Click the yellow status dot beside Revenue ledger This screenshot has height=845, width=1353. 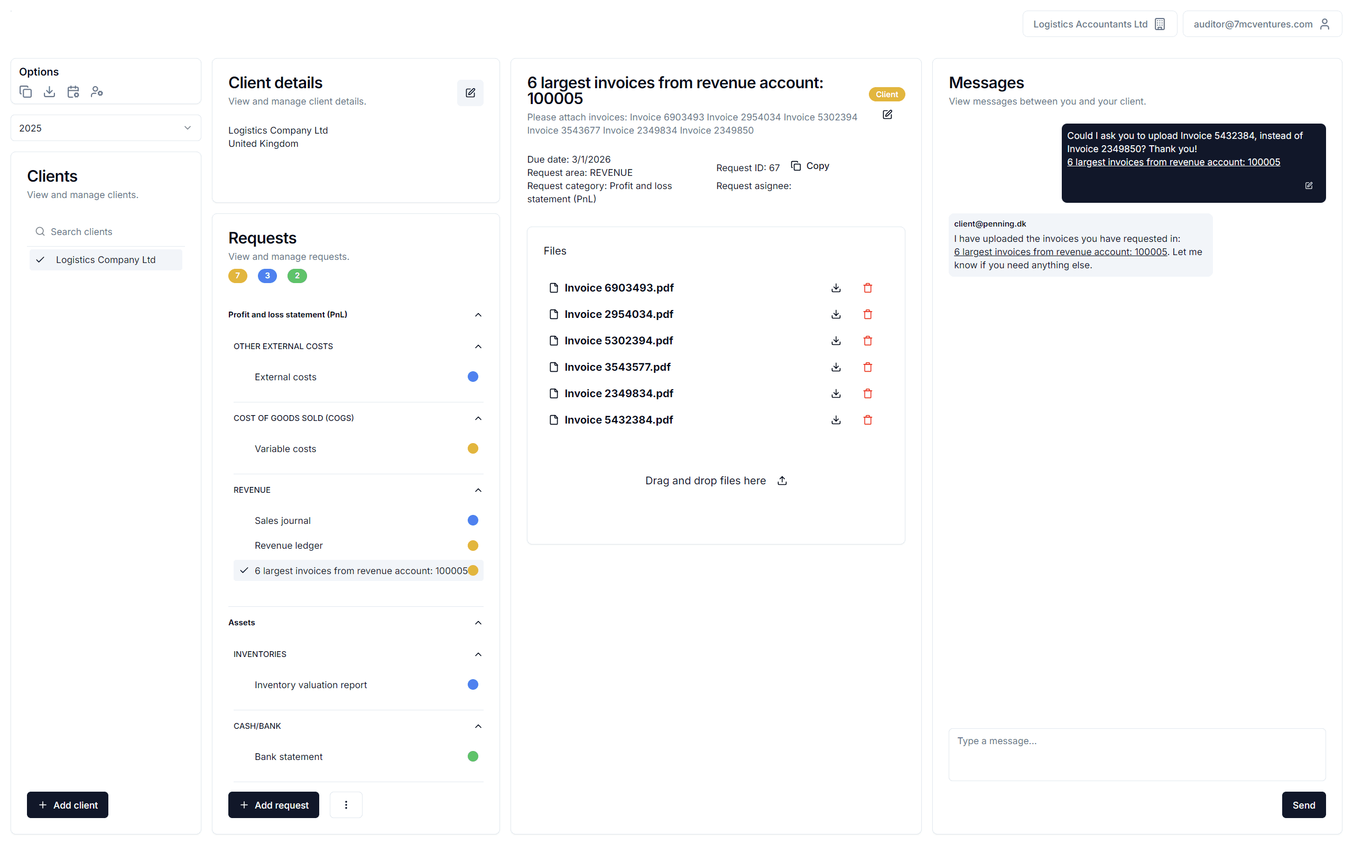pos(473,546)
